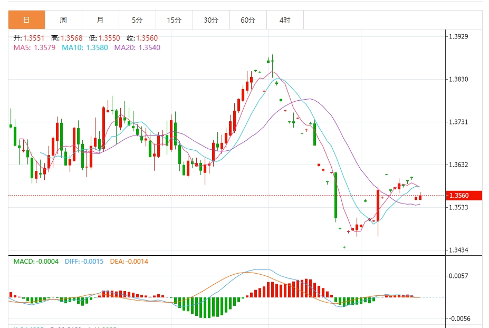Select the 日 daily chart tab
The width and height of the screenshot is (489, 328).
point(26,20)
